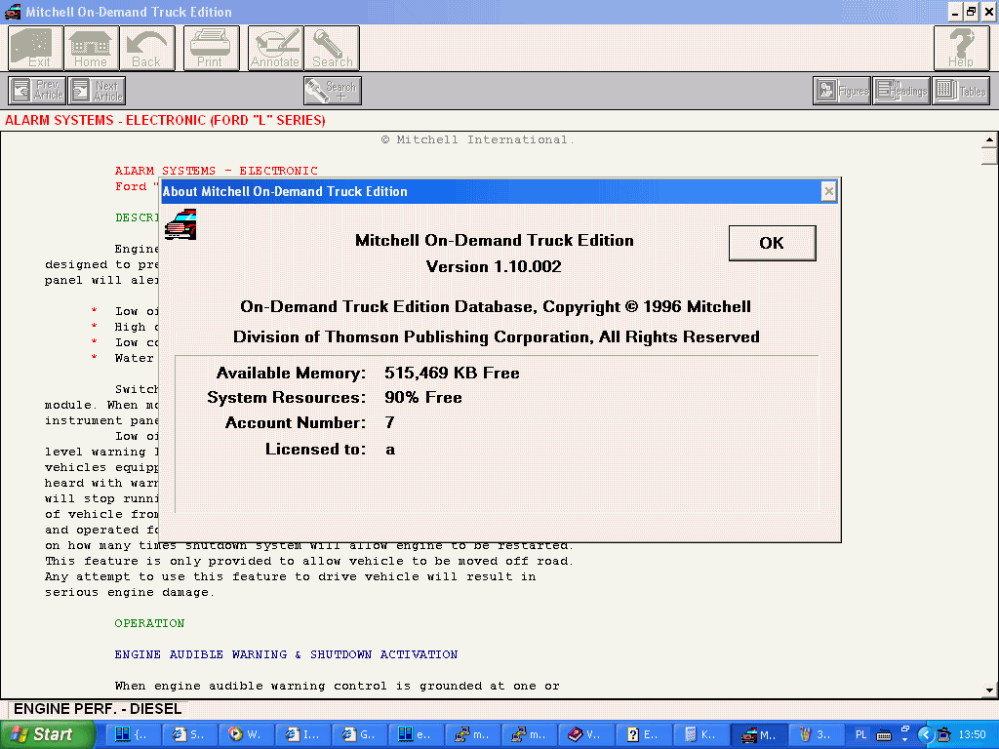This screenshot has height=749, width=999.
Task: Go to Home using the house icon
Action: point(91,48)
